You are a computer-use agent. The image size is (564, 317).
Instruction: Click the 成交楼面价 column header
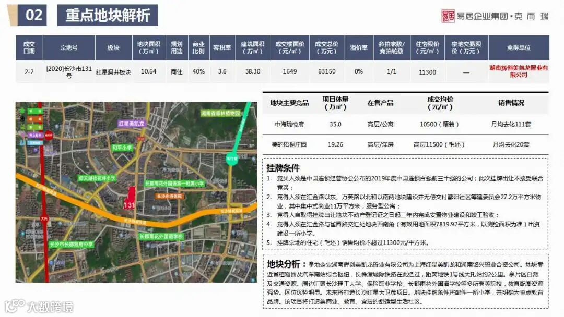[289, 47]
